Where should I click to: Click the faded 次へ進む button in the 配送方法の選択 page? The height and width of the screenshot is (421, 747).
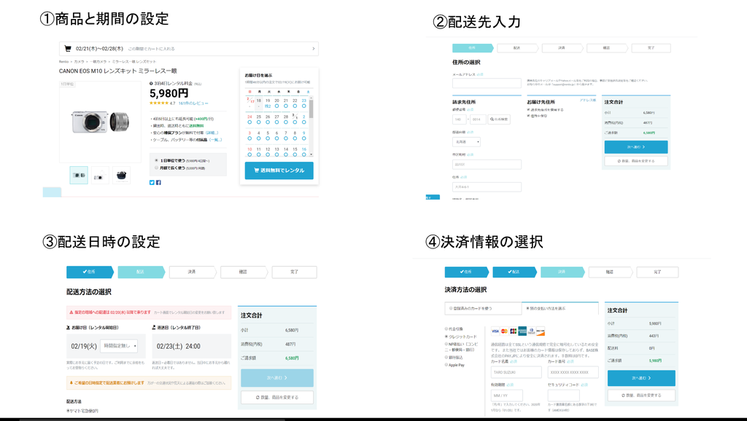277,378
